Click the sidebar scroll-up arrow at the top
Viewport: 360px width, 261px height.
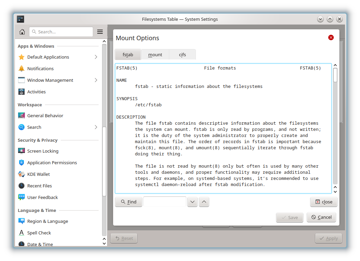[x=104, y=41]
